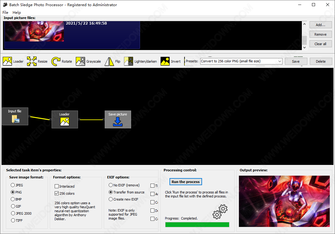
Task: Click input list scrollbar down arrow
Action: 305,47
